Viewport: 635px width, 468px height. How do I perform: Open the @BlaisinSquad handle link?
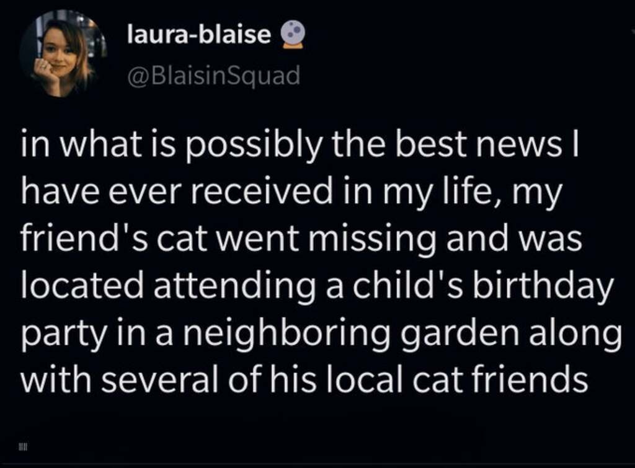point(213,76)
